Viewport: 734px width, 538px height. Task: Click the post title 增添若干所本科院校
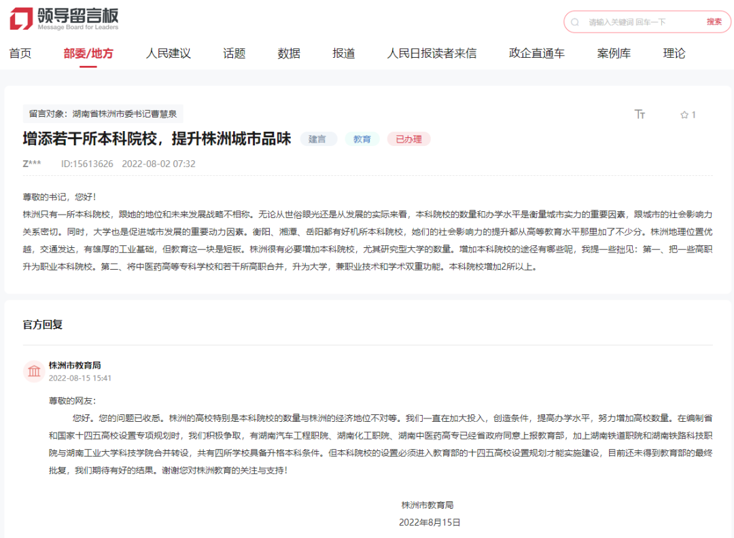pos(157,139)
